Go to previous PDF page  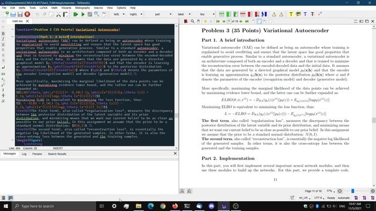pos(224,21)
